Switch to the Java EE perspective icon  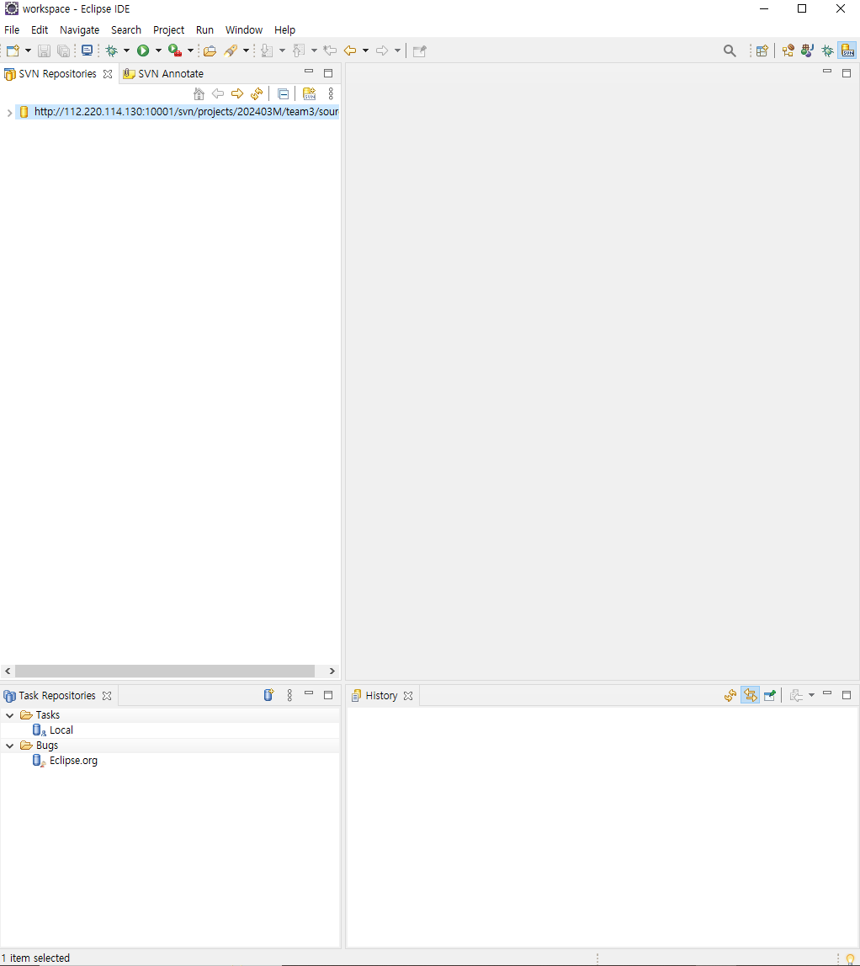tap(788, 51)
